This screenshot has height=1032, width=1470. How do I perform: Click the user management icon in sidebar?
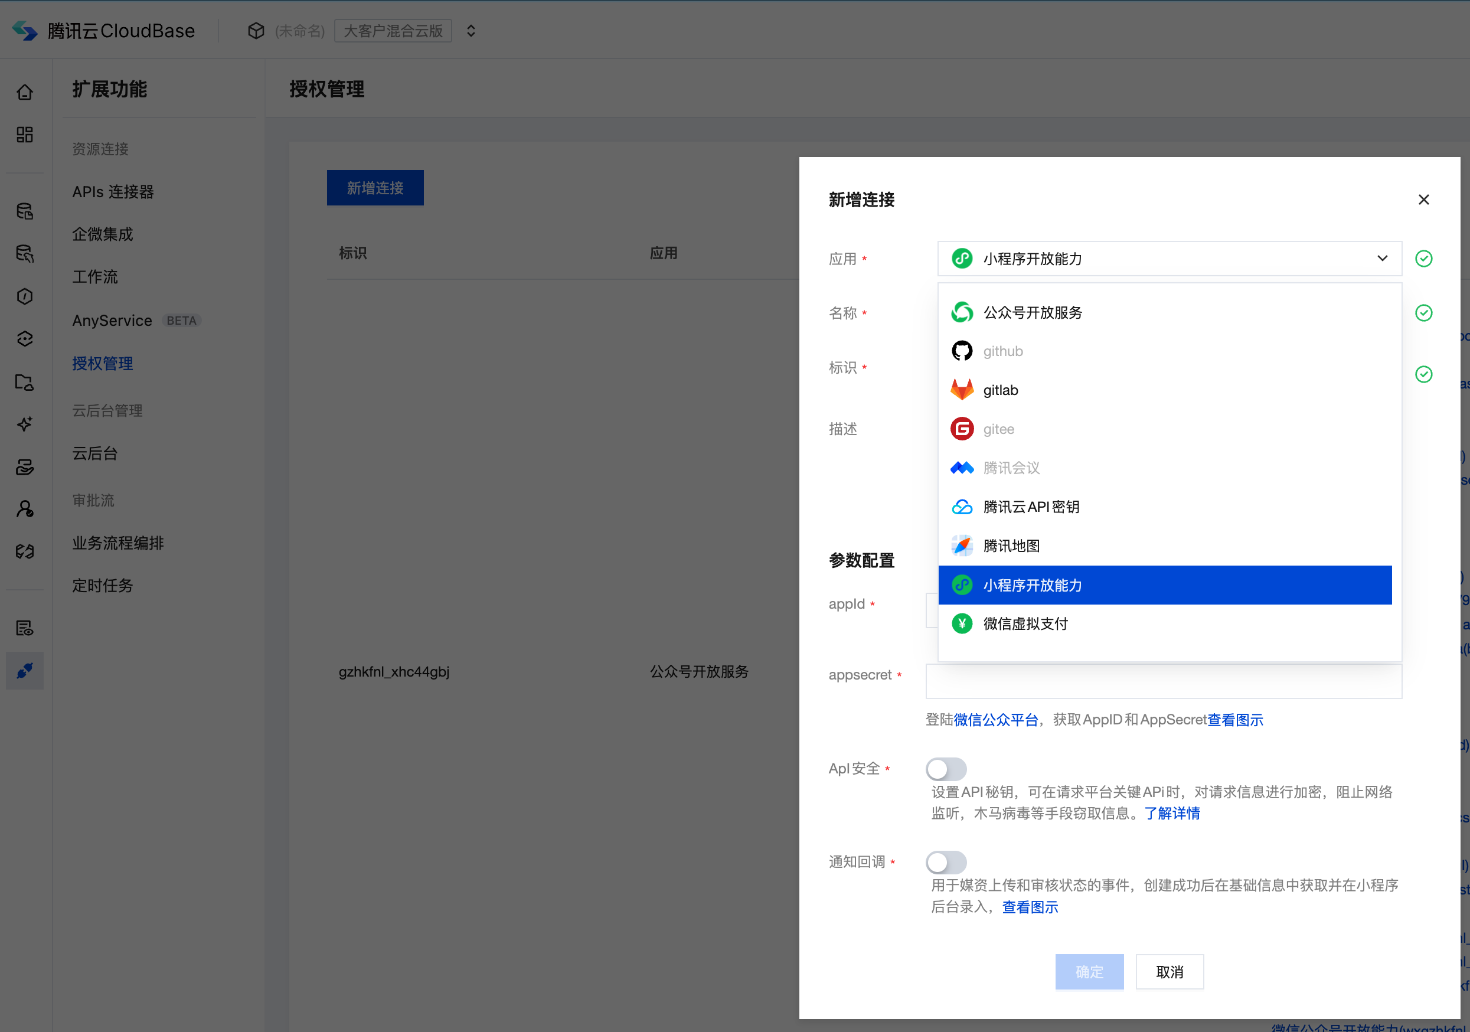24,509
